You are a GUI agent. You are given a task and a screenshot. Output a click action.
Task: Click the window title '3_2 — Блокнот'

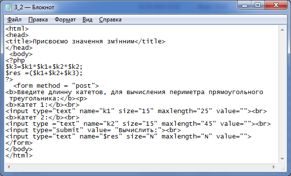[34, 7]
